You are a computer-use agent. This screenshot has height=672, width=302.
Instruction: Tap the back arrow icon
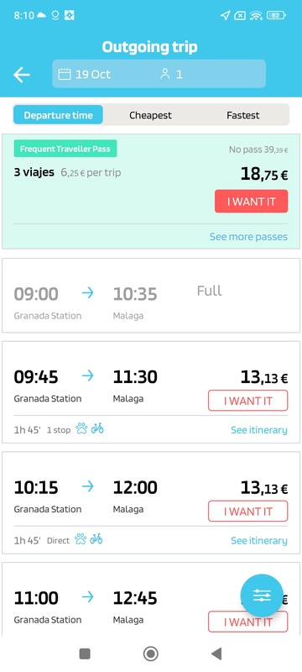21,75
